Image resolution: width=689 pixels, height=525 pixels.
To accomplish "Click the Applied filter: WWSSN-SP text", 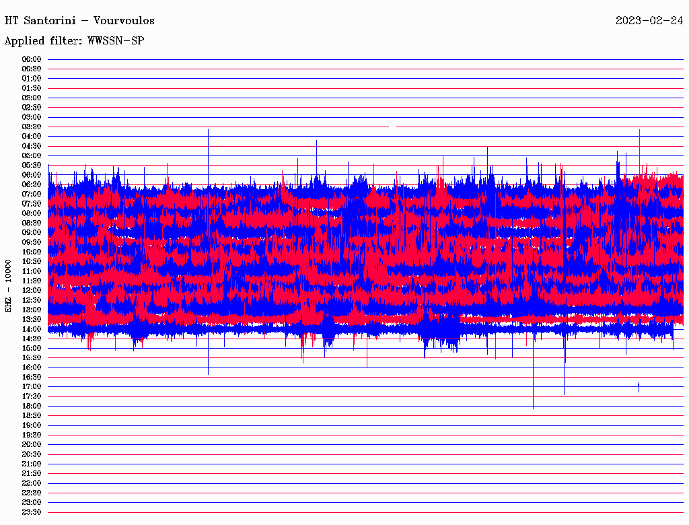I will click(x=74, y=40).
